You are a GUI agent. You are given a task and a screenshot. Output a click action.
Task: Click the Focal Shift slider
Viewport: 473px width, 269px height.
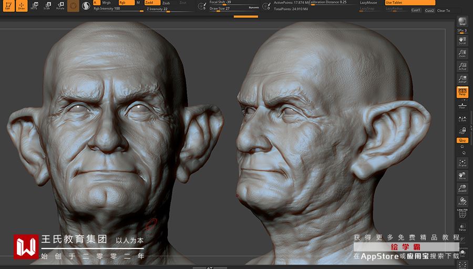pos(234,3)
